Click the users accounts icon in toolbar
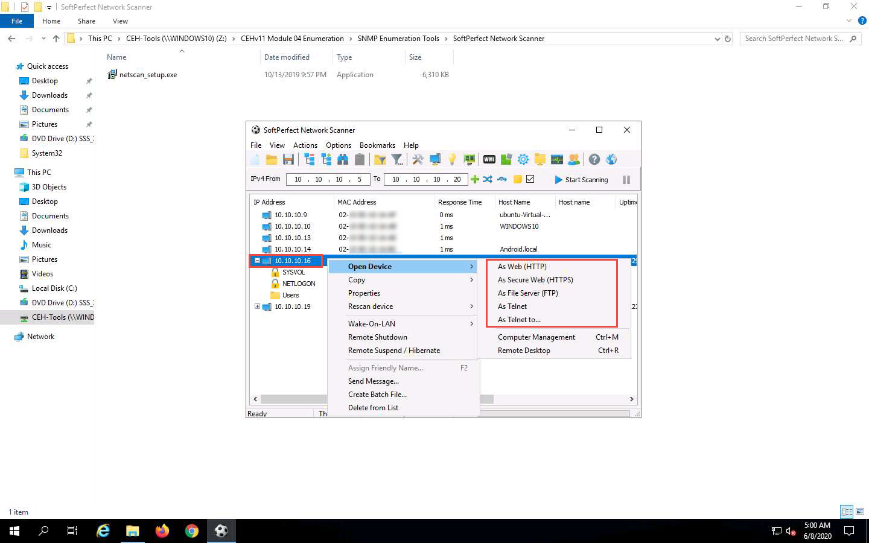The image size is (869, 543). 574,159
